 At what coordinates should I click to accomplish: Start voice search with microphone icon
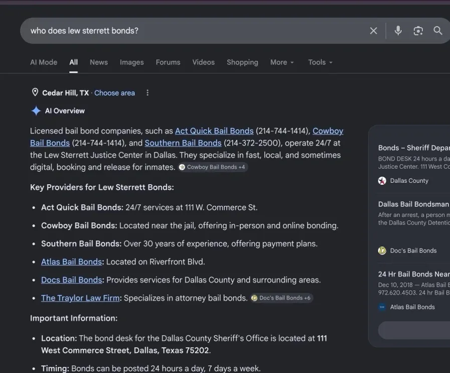point(398,31)
